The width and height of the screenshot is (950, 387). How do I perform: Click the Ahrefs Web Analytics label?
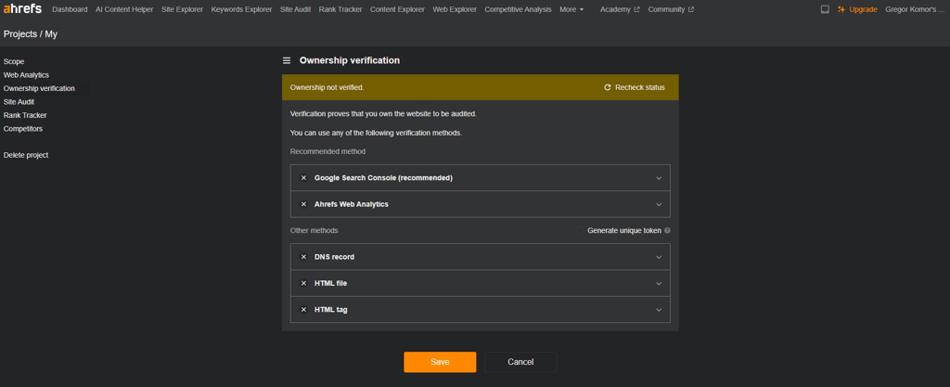(x=352, y=205)
